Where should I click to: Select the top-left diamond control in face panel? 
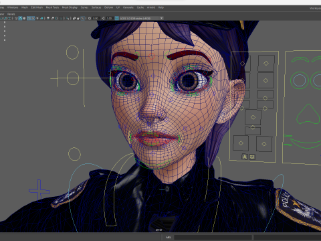click(x=243, y=64)
